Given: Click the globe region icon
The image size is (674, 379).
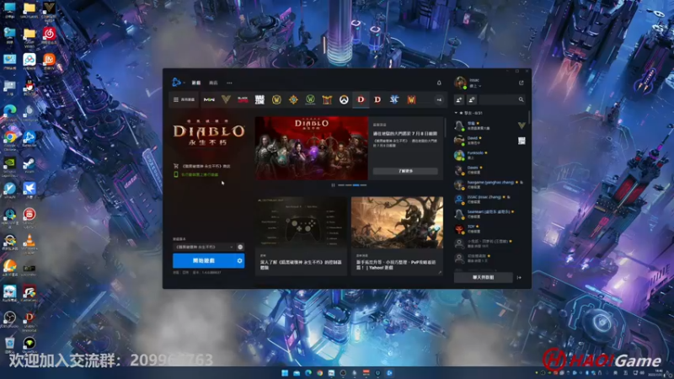Looking at the screenshot, I should tap(240, 247).
